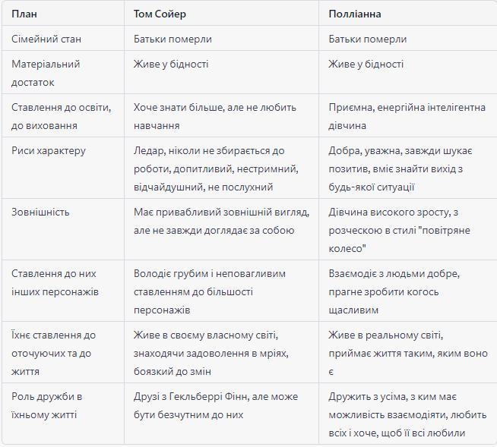Select the "Том Сойєр" column header
497x447 pixels.
point(160,14)
